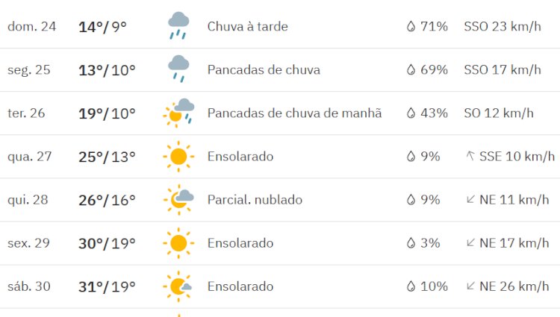Click the partly cloudy icon for qui. 28

click(x=178, y=199)
